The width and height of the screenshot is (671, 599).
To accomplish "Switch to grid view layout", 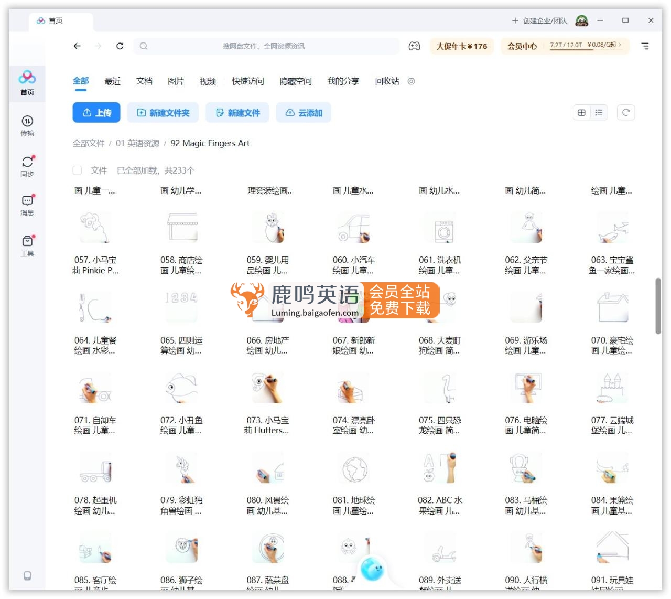I will click(x=581, y=112).
